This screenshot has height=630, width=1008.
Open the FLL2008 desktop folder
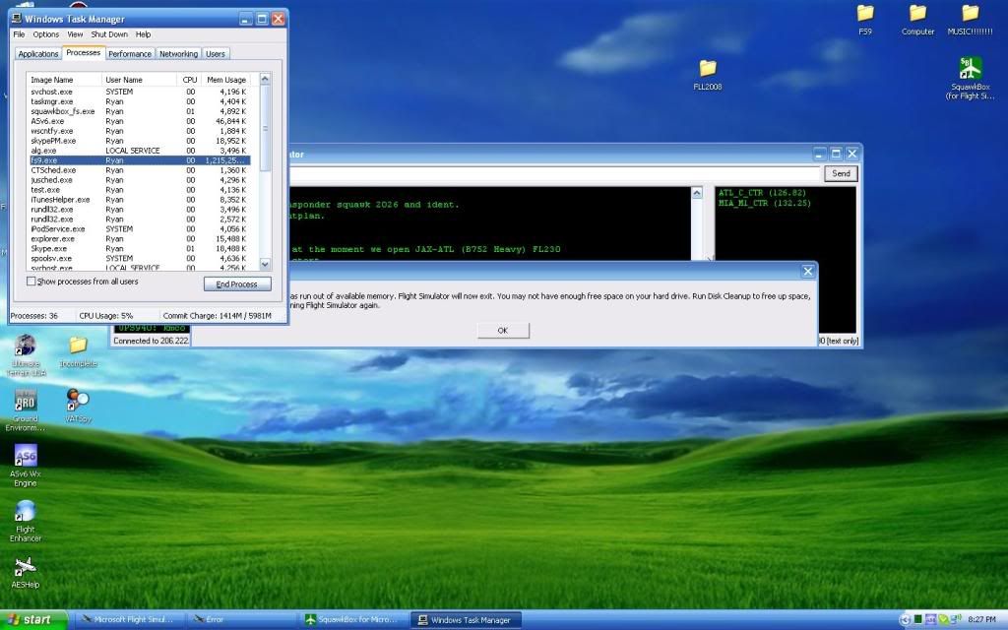pyautogui.click(x=707, y=68)
